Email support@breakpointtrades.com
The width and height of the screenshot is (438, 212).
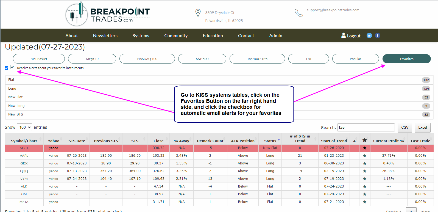pos(333,10)
